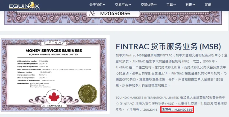Expand the chevron next to 工具
This screenshot has height=117, width=229.
(x=174, y=5)
